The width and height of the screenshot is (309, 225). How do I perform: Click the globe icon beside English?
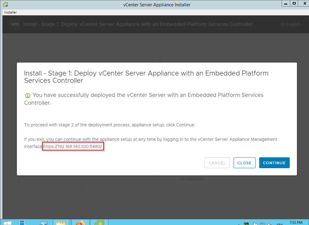[x=282, y=24]
